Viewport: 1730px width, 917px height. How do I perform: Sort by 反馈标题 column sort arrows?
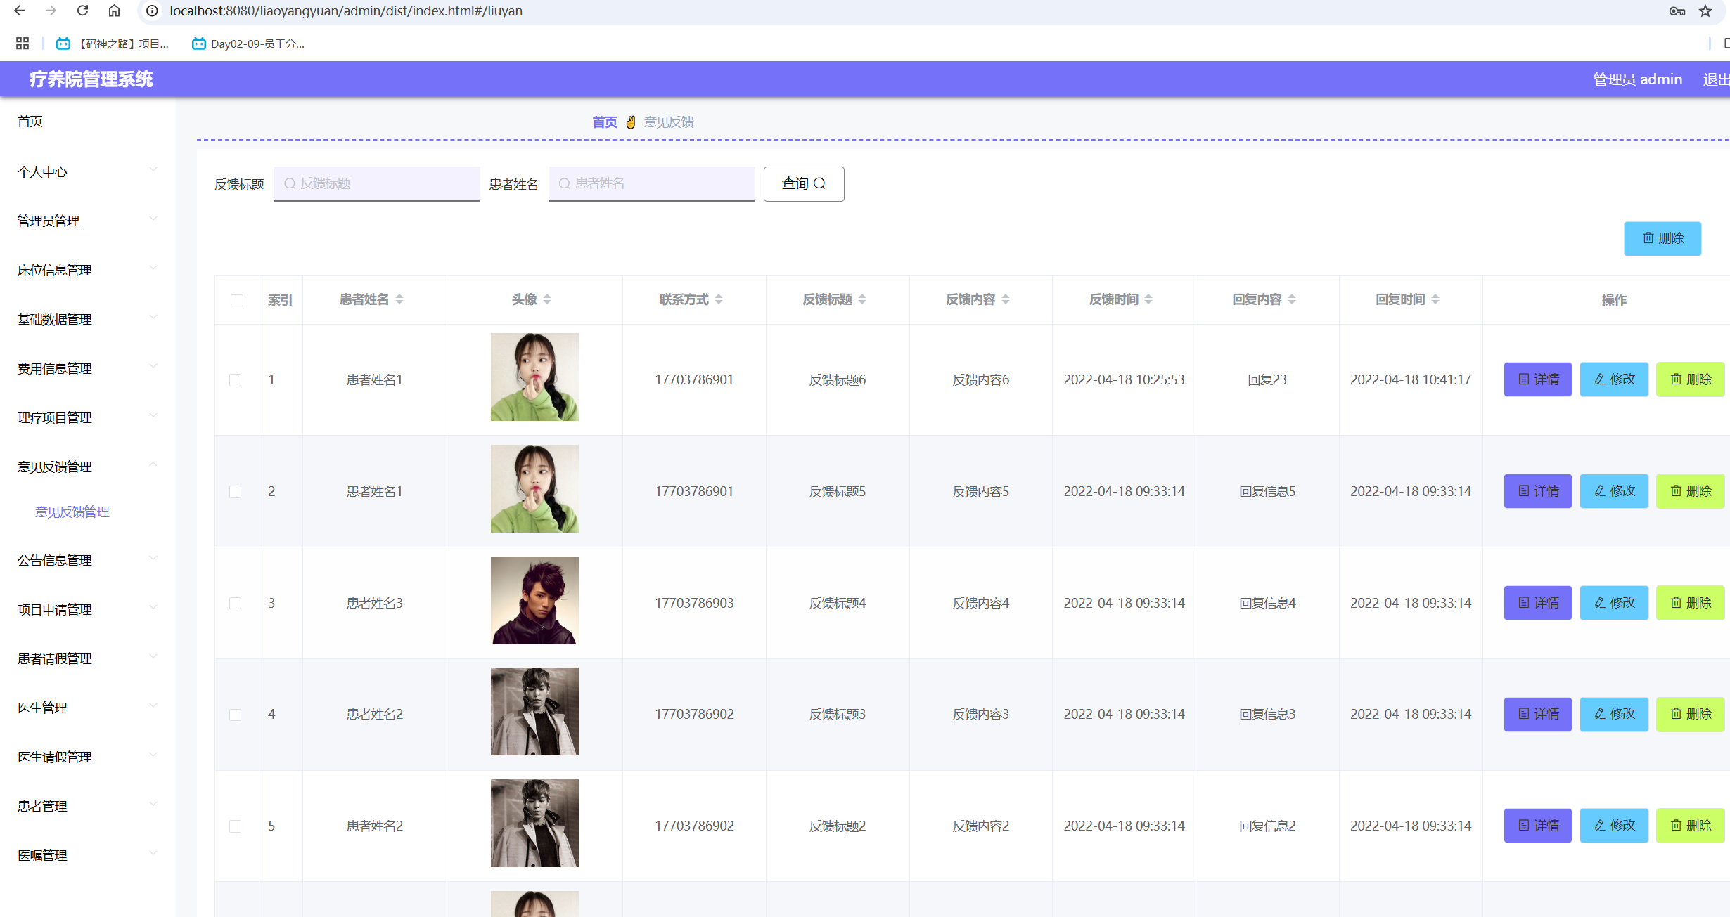(862, 299)
